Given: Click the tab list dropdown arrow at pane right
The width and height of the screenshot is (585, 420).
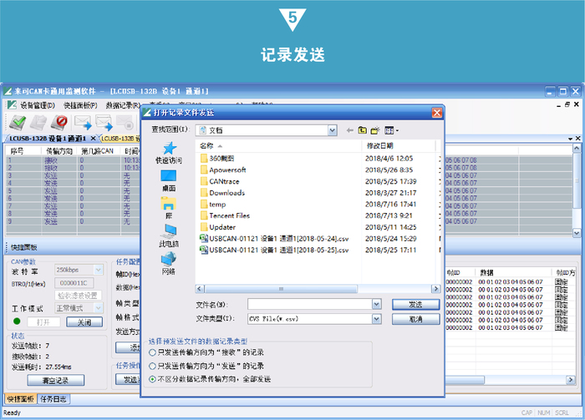Looking at the screenshot, I should pyautogui.click(x=571, y=139).
